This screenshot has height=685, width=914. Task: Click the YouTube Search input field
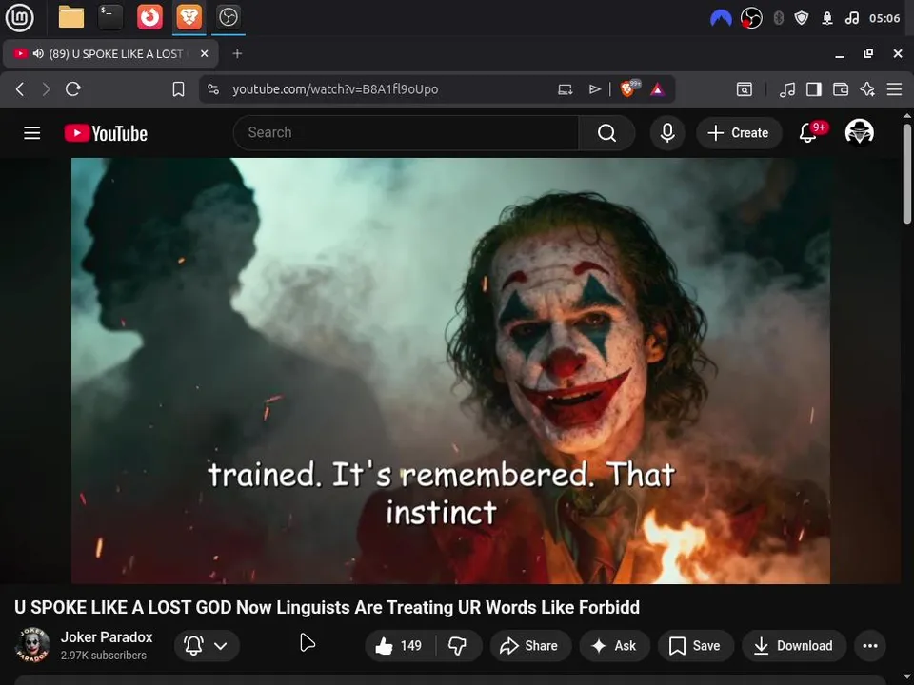click(406, 133)
